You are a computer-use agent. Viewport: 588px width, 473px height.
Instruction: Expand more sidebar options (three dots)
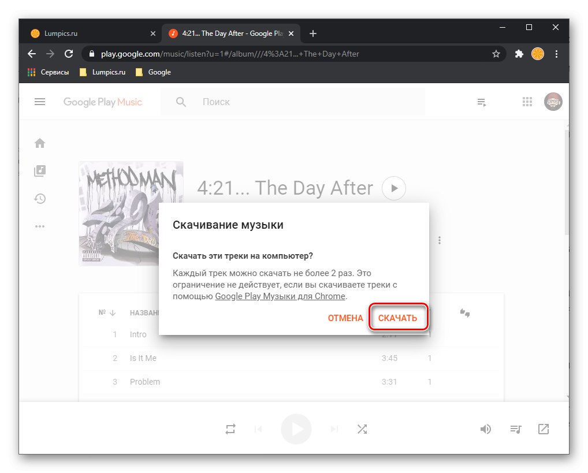coord(40,226)
